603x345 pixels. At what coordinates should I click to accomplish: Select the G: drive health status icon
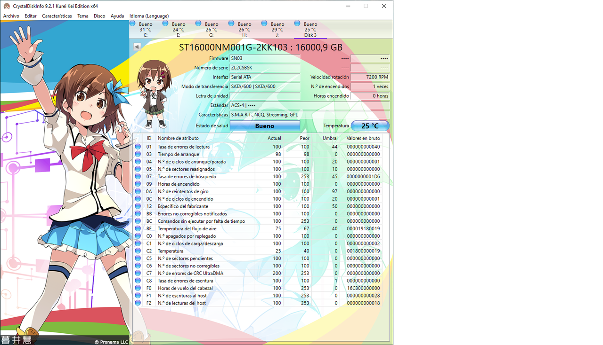pos(198,24)
